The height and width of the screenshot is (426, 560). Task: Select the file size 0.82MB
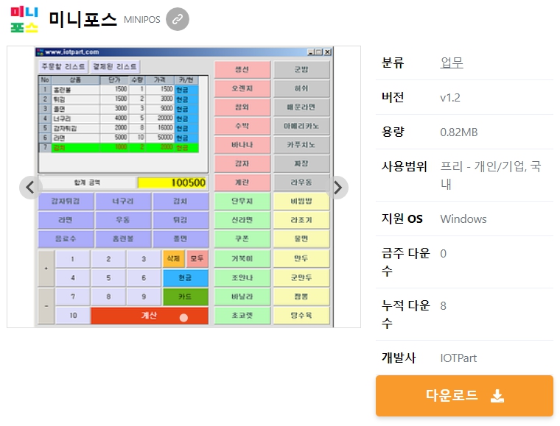[458, 132]
